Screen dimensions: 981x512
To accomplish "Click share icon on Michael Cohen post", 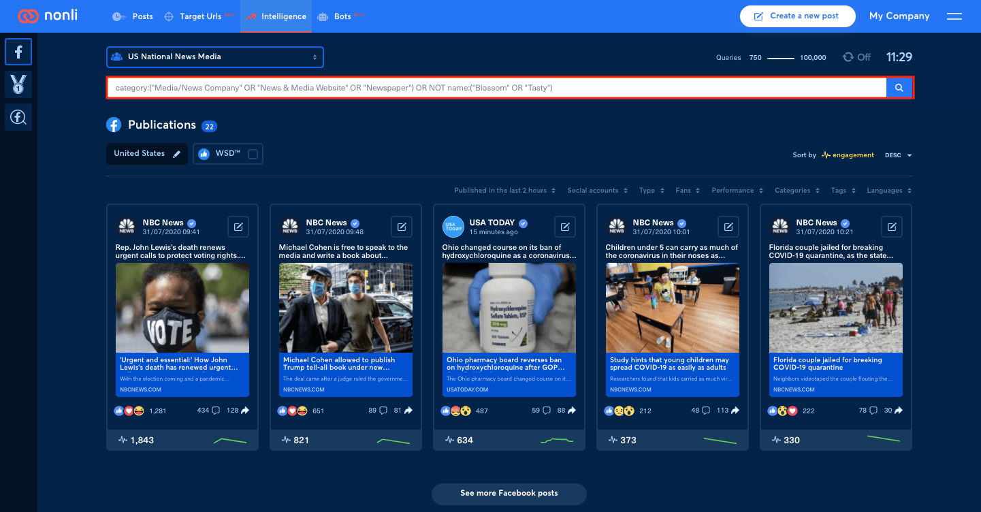I will [408, 411].
